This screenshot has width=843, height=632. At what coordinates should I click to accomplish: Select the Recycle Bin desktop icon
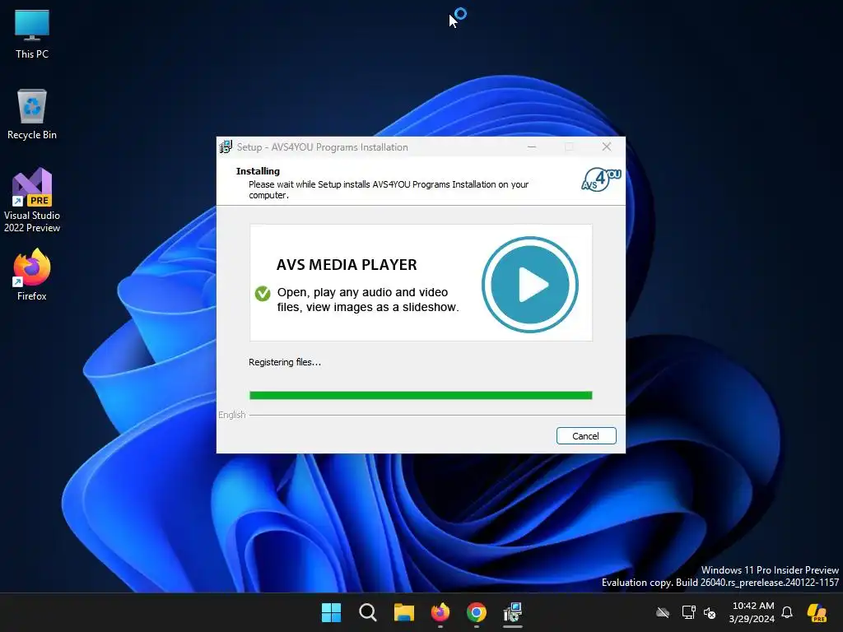[x=32, y=114]
